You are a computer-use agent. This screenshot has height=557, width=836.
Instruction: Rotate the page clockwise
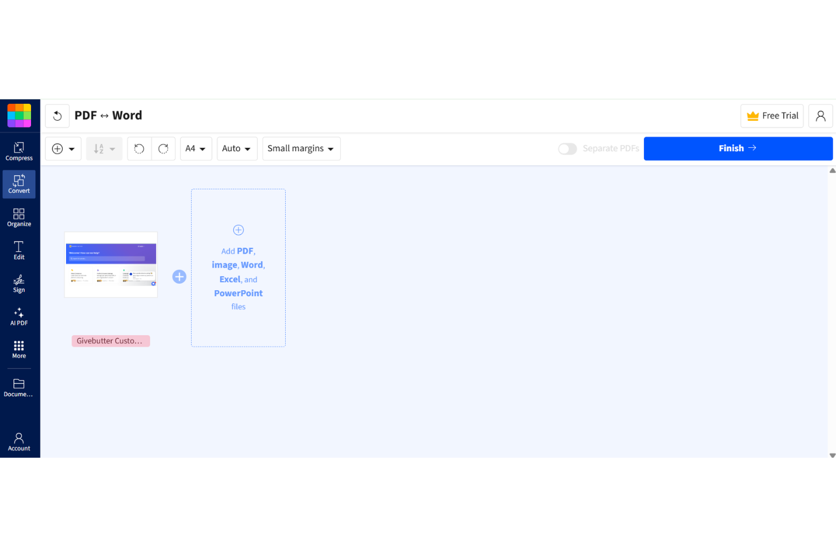(x=163, y=148)
